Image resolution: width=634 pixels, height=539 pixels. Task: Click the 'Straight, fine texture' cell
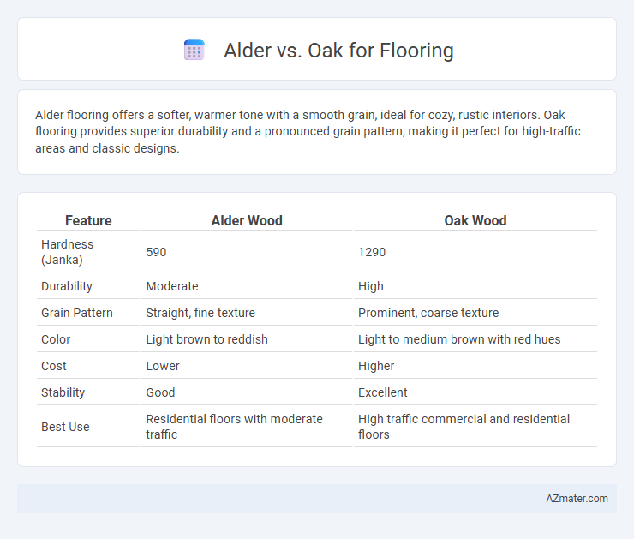(200, 313)
